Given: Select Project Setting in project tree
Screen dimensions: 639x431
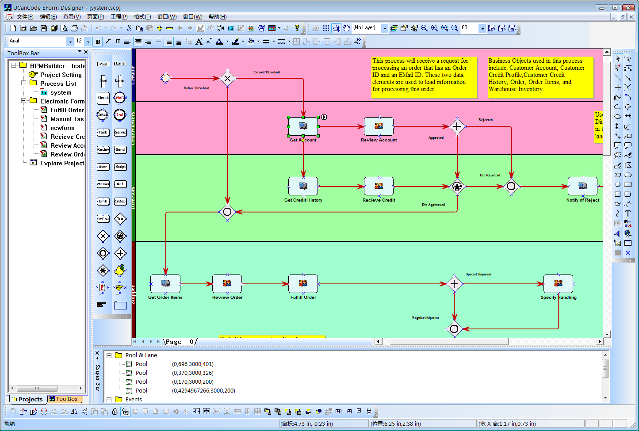Looking at the screenshot, I should tap(61, 75).
